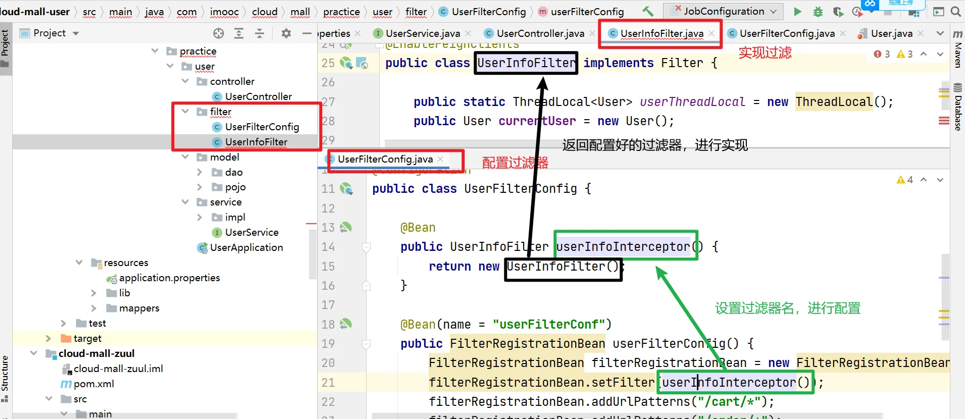Click the red error stripe mark on the editor scrollbar
The height and width of the screenshot is (419, 965).
click(x=943, y=121)
